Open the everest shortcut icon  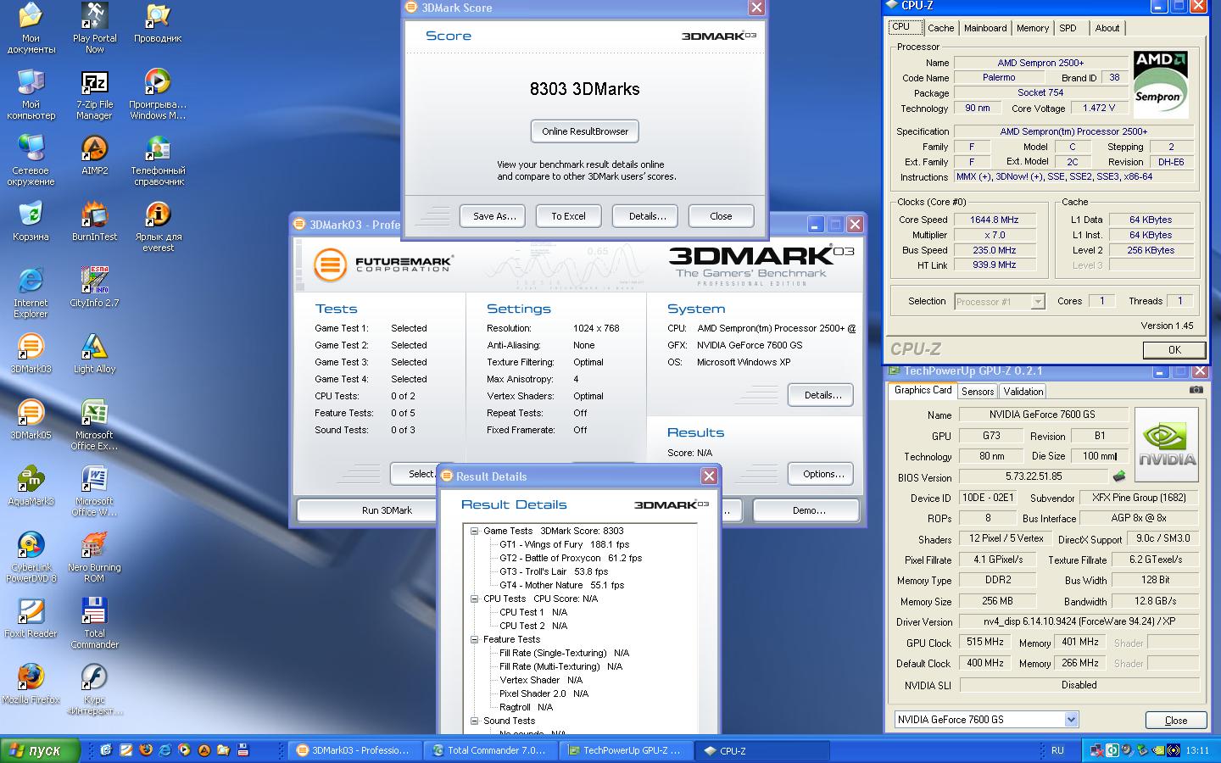pyautogui.click(x=158, y=226)
